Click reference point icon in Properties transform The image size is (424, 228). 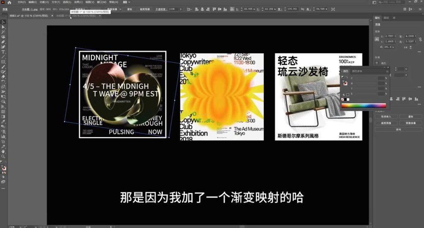[377, 39]
